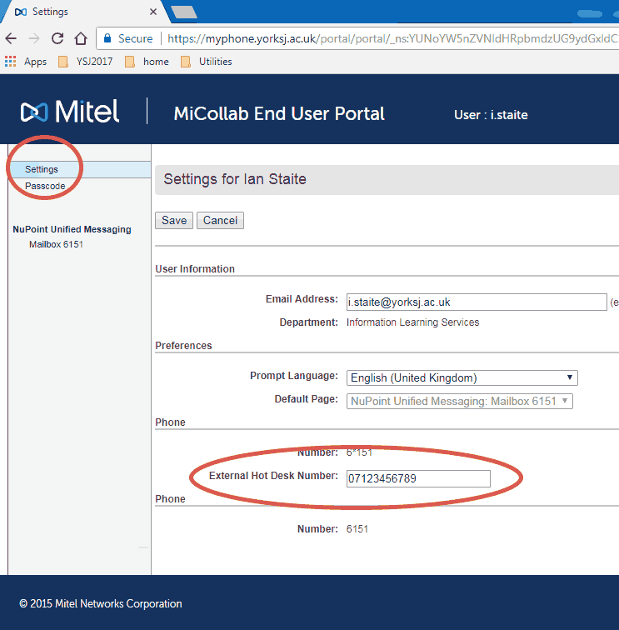
Task: Open the YSJ2017 bookmark folder
Action: (x=87, y=62)
